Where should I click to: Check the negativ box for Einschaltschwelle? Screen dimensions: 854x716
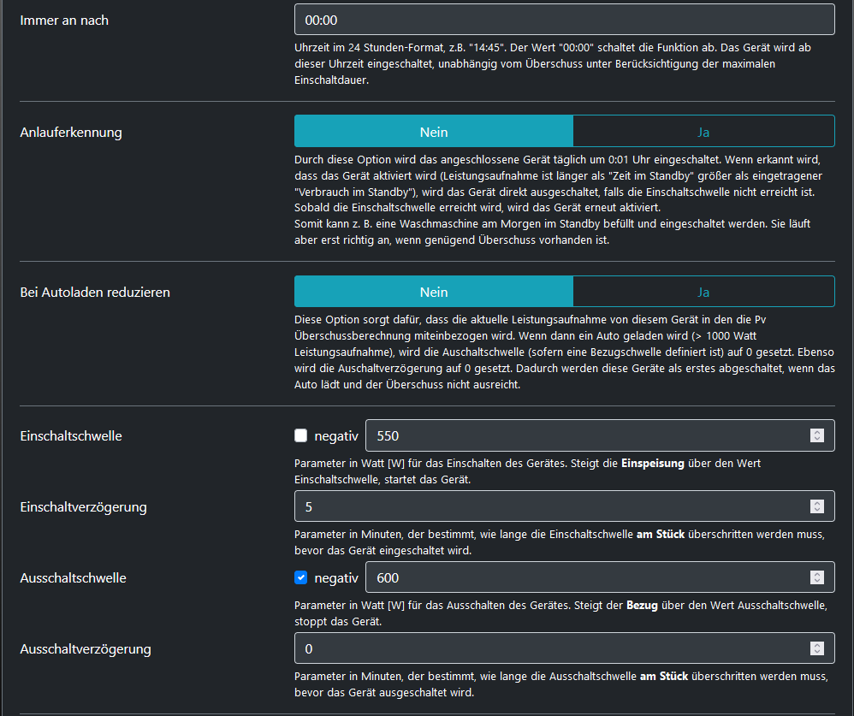[x=300, y=435]
